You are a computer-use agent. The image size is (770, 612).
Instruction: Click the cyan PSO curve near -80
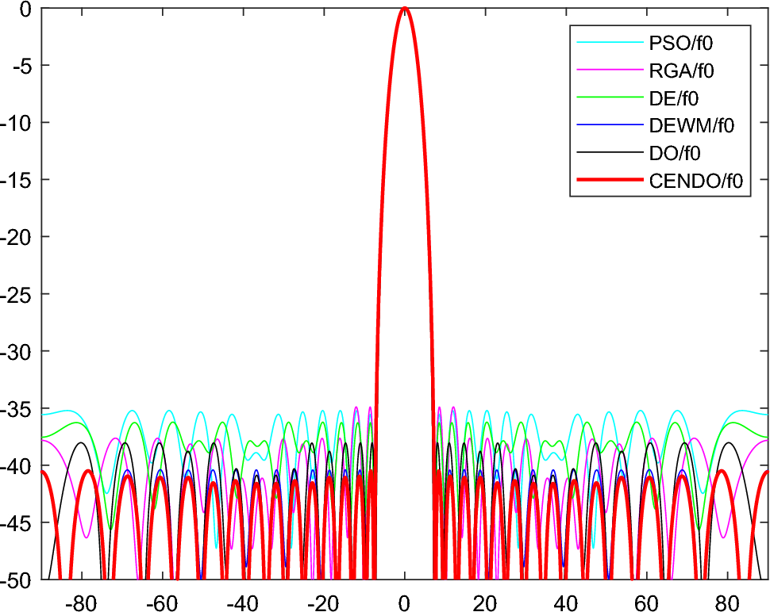click(83, 414)
